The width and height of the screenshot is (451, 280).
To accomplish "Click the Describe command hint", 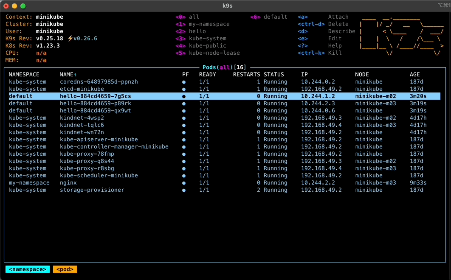I will 327,31.
